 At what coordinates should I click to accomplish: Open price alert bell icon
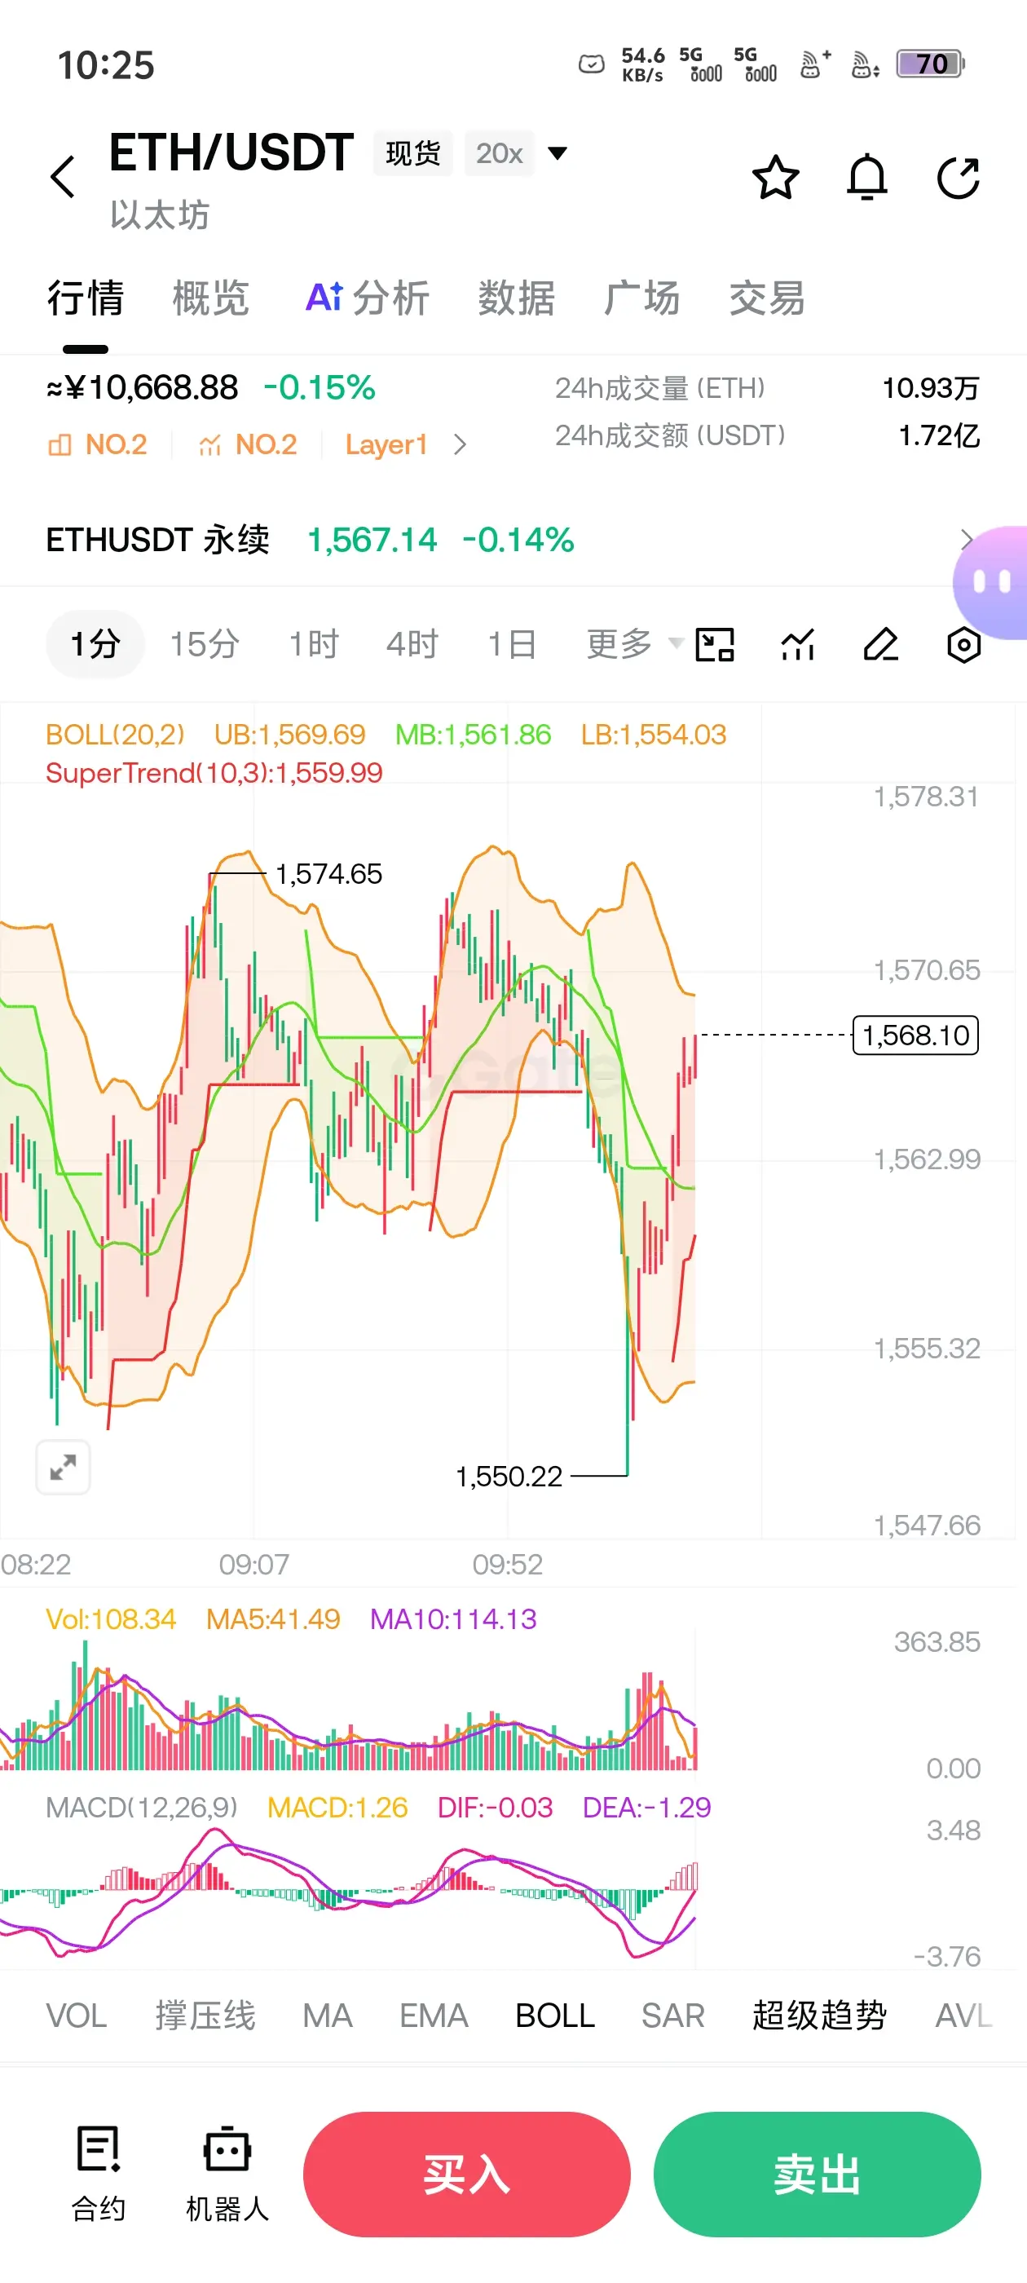coord(866,177)
